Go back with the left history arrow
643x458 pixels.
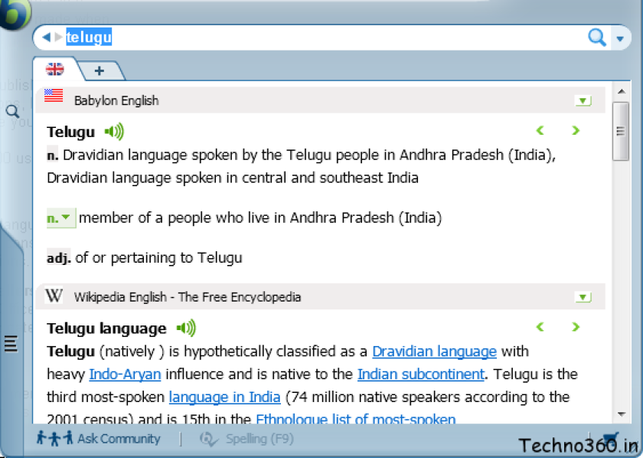tap(46, 38)
